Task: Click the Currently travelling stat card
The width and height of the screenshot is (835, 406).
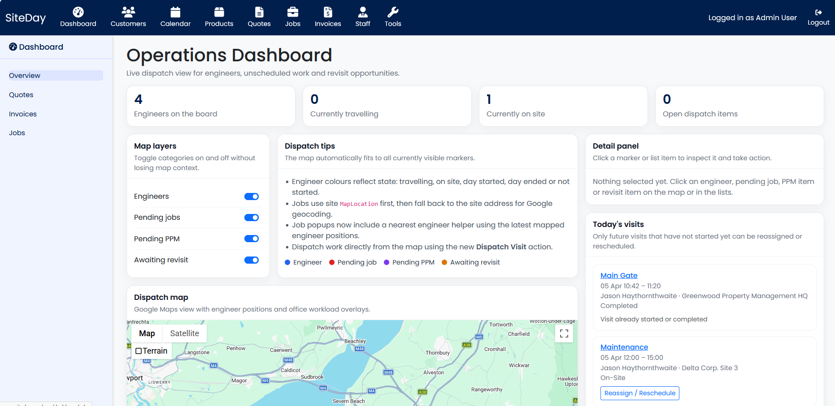Action: click(387, 106)
